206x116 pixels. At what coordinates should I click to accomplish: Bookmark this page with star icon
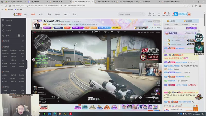[x=188, y=6]
